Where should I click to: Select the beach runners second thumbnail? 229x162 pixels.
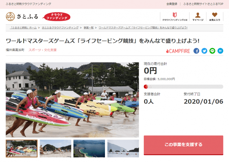tap(55, 148)
